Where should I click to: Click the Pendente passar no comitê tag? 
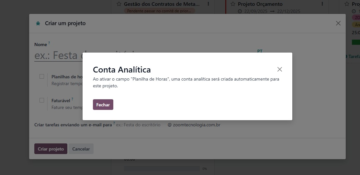coord(159,11)
